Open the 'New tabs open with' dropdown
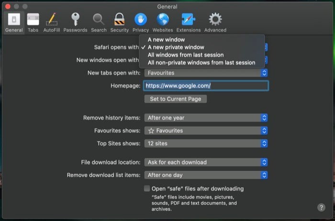335x221 pixels. 206,73
